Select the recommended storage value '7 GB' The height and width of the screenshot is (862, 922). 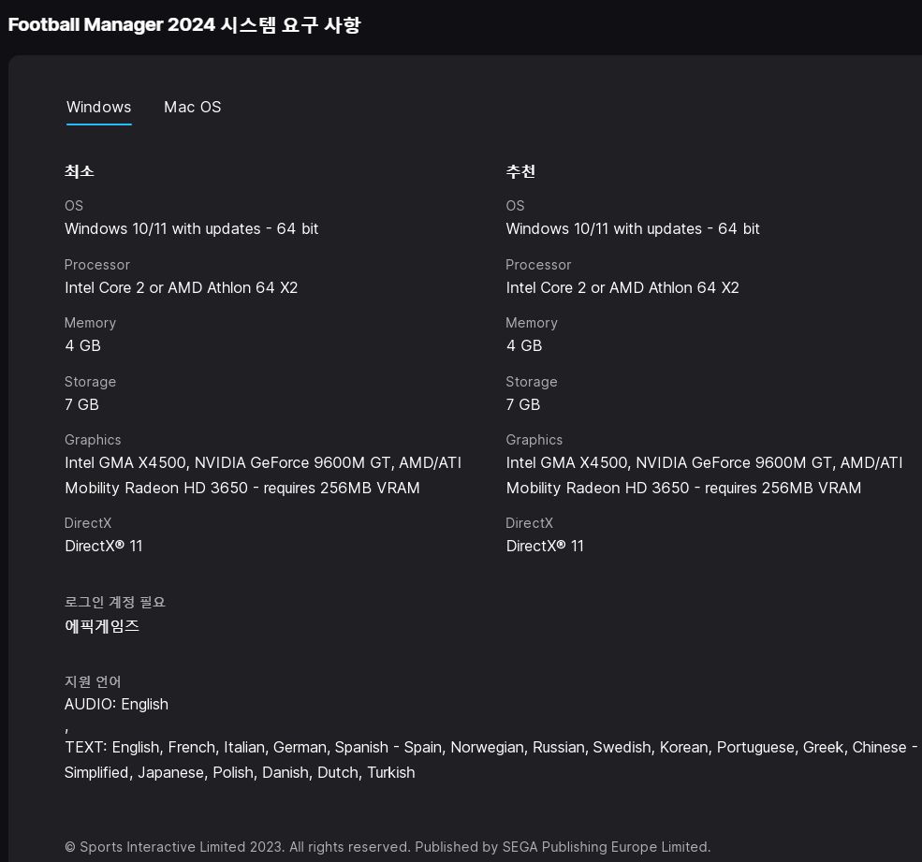[x=522, y=404]
